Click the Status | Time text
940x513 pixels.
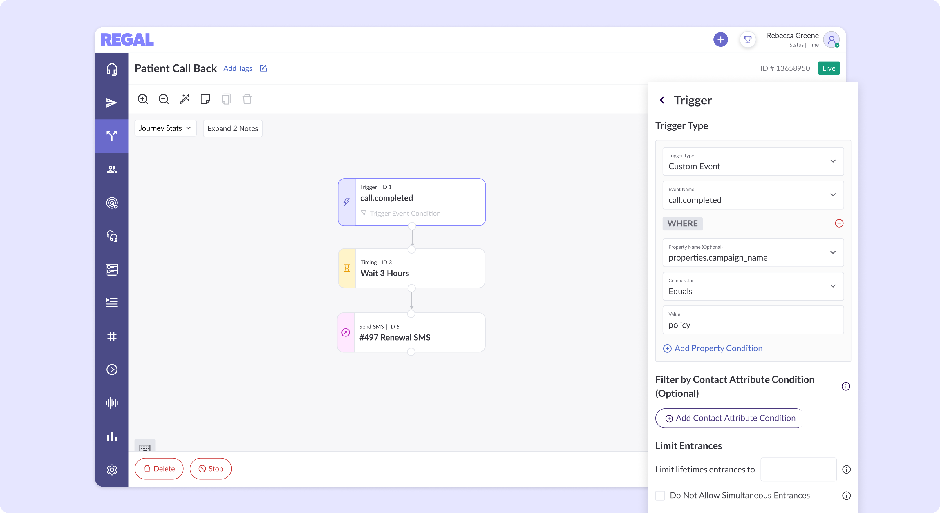coord(804,45)
